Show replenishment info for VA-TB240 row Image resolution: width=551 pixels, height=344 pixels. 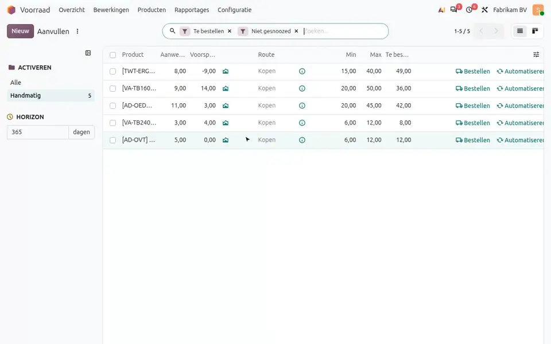point(302,123)
